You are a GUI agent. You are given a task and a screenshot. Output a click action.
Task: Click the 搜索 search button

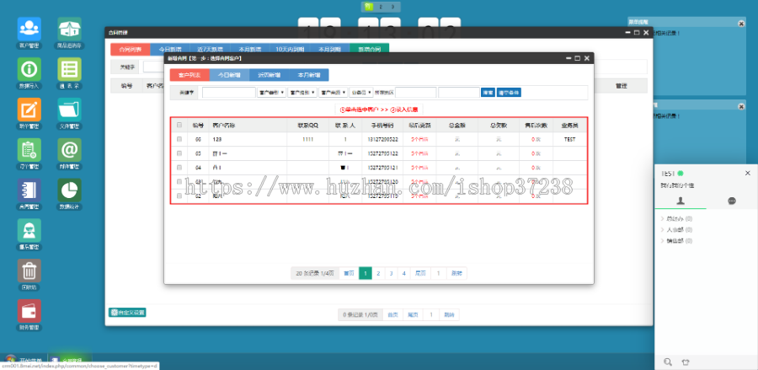point(488,92)
